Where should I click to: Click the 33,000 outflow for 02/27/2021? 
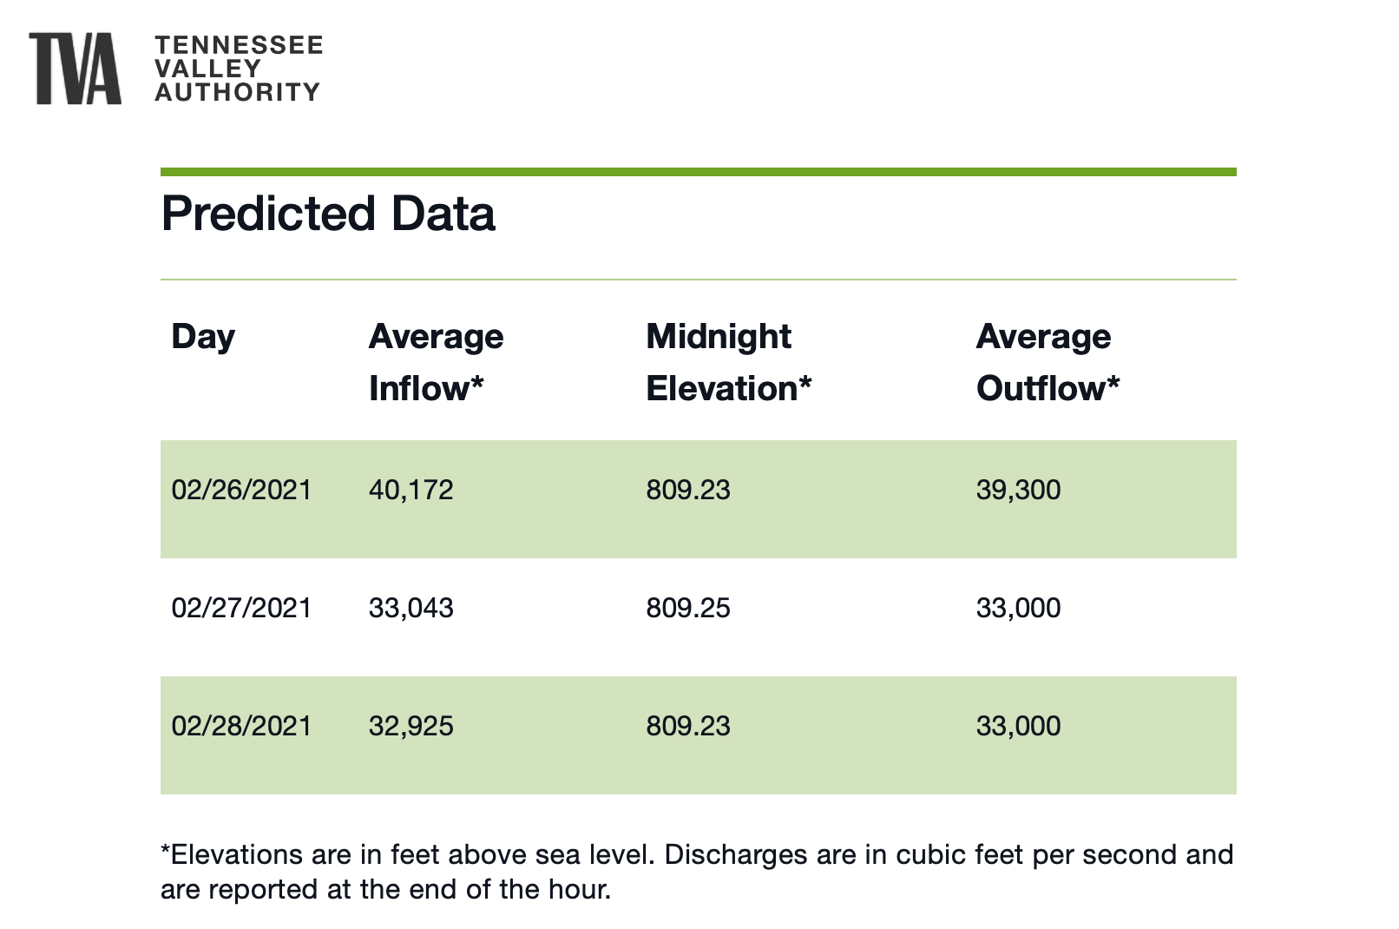click(1018, 609)
